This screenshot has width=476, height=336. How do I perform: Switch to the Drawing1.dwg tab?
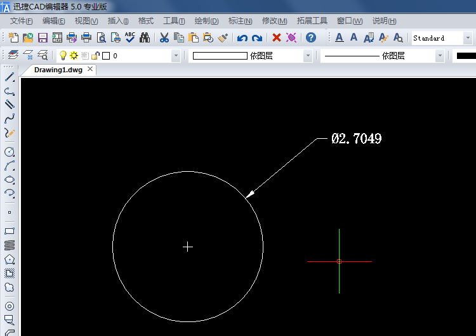coord(58,70)
